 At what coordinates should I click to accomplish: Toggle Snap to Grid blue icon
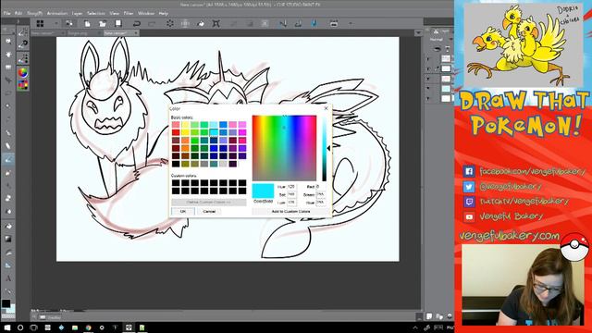(x=314, y=23)
